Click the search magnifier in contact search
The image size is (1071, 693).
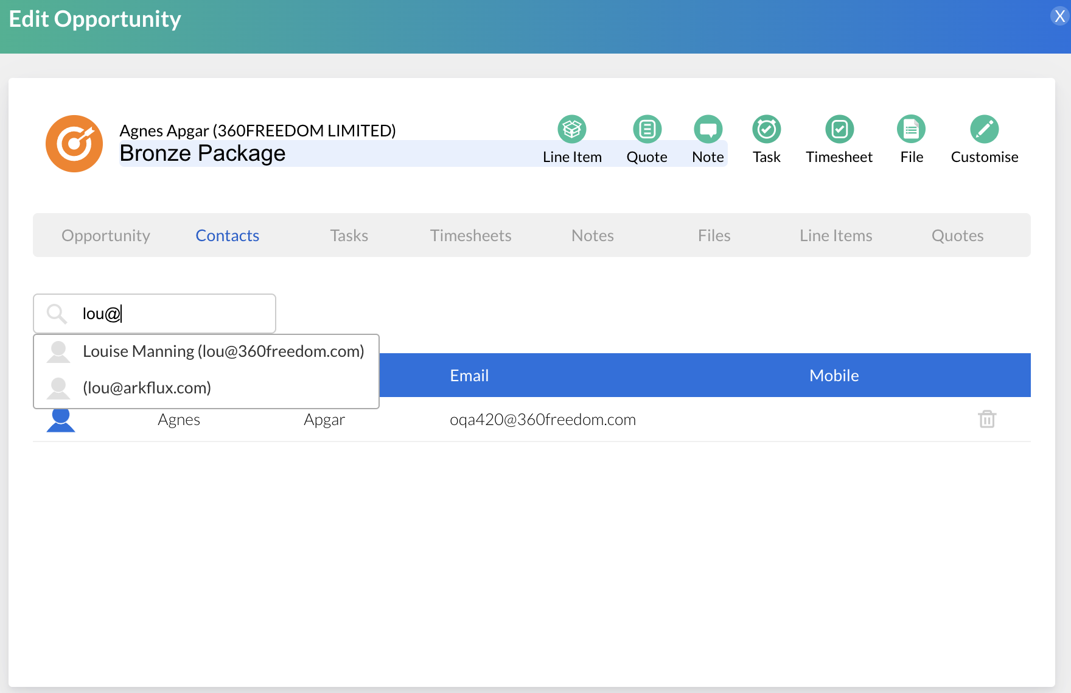click(x=56, y=314)
